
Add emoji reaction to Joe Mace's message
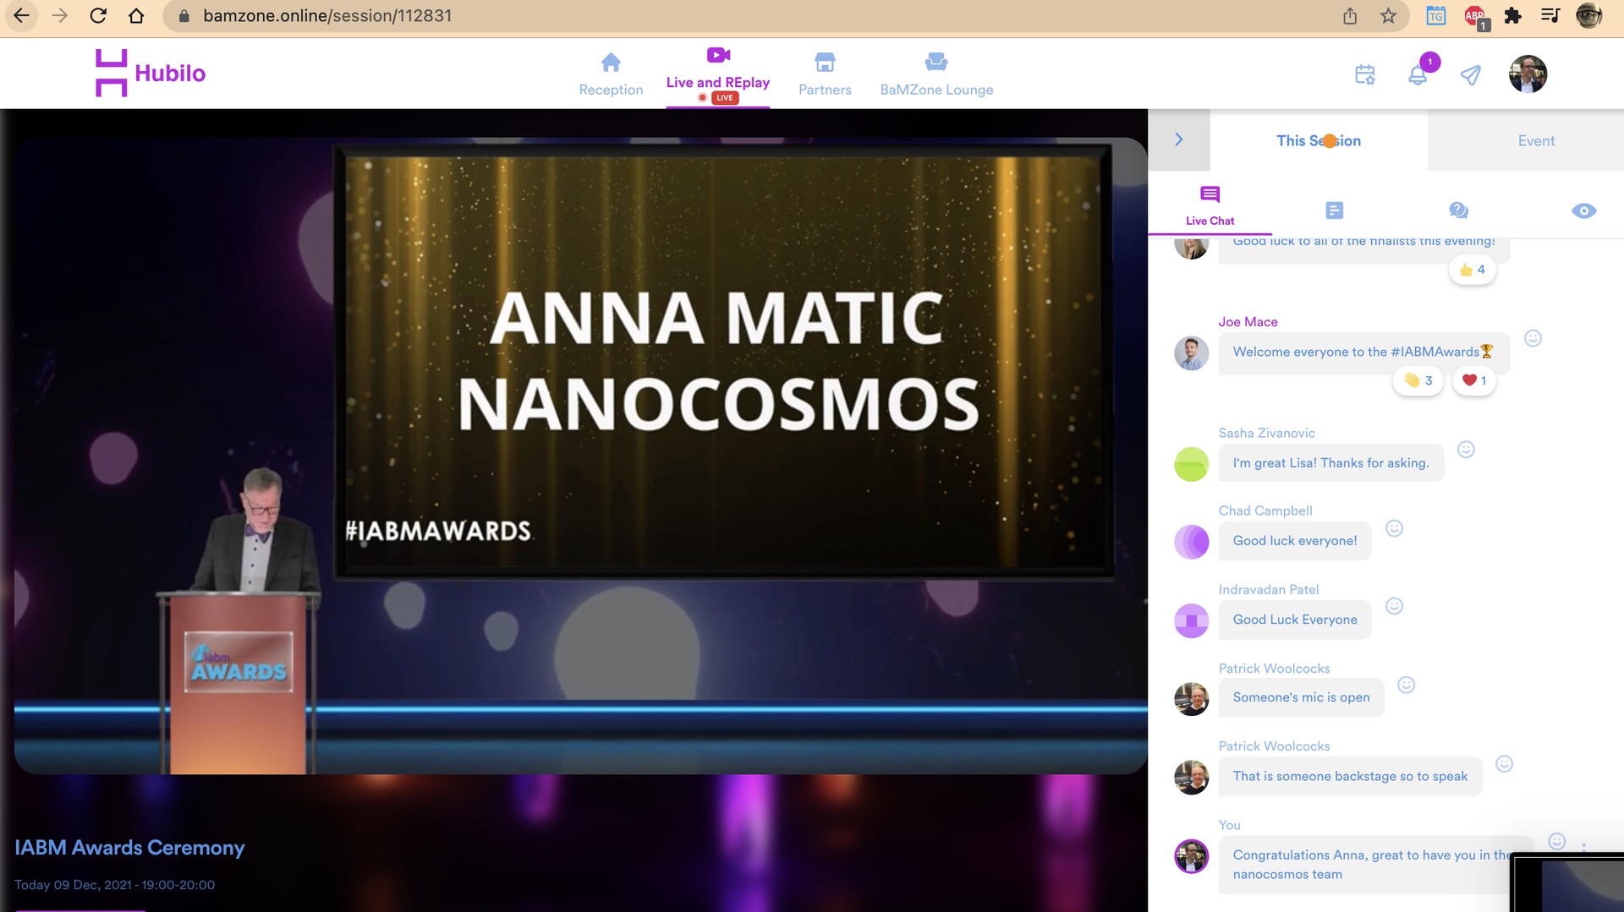(1533, 339)
